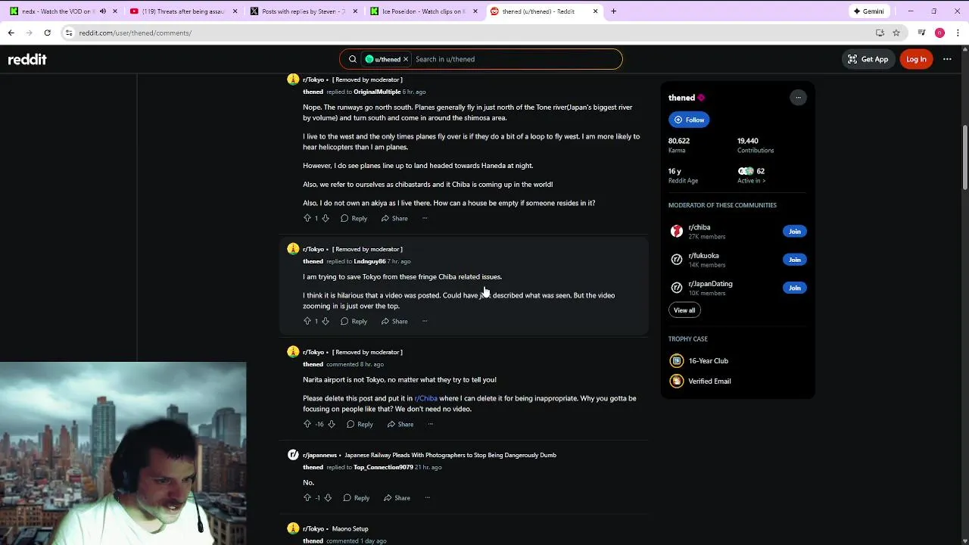Join the r/fukuoka community
Image resolution: width=969 pixels, height=545 pixels.
point(794,260)
